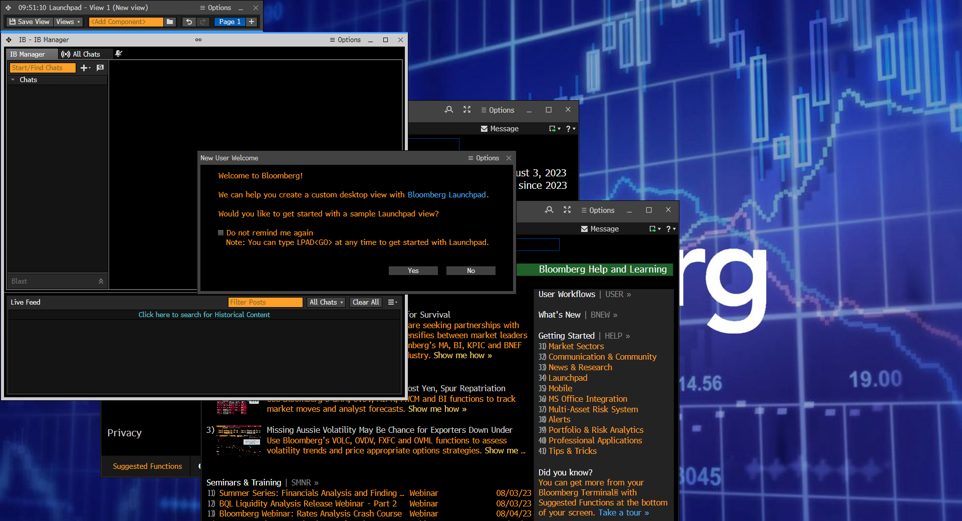Tick the 'Do not remind me again' checkbox

click(x=221, y=232)
